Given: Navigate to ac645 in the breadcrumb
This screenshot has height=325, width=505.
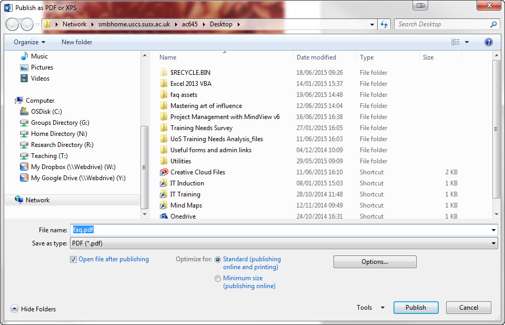Looking at the screenshot, I should [190, 24].
